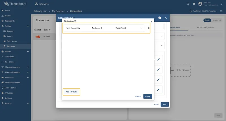The image size is (226, 121).
Task: Click the Save button
Action: pyautogui.click(x=218, y=115)
